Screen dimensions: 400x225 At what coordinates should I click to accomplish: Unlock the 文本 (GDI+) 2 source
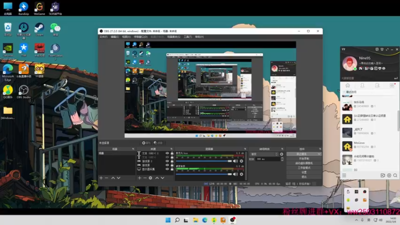pos(172,153)
